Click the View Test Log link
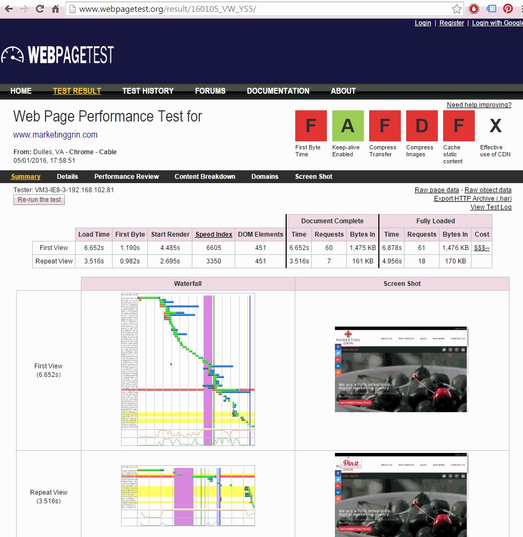The image size is (523, 537). point(490,207)
